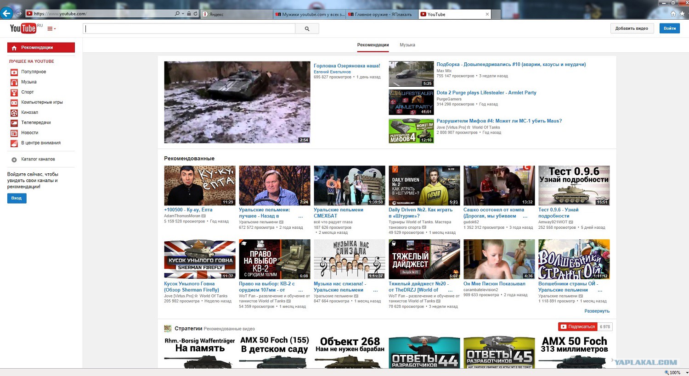Click the zoom magnifier icon in status bar

667,372
